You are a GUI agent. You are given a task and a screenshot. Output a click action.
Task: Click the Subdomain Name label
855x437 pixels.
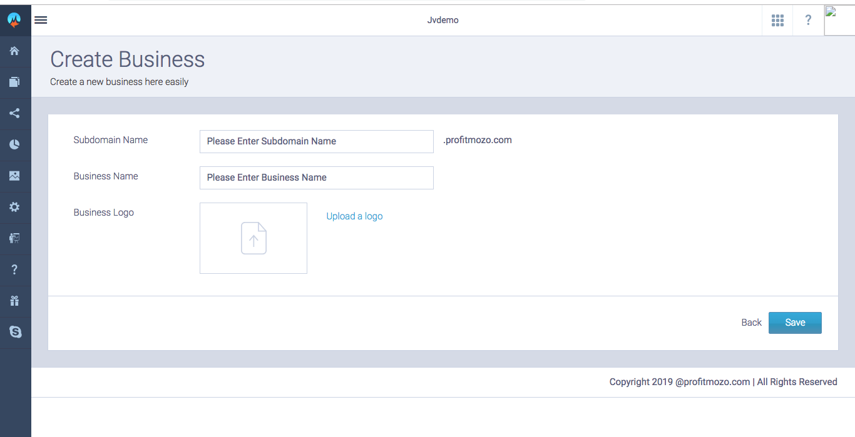coord(111,140)
